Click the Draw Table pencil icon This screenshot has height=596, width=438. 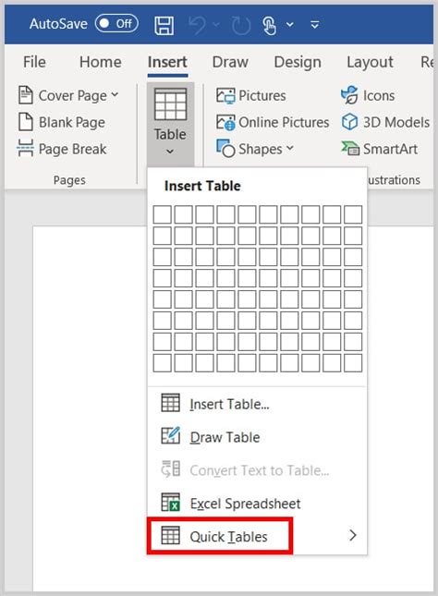(170, 435)
